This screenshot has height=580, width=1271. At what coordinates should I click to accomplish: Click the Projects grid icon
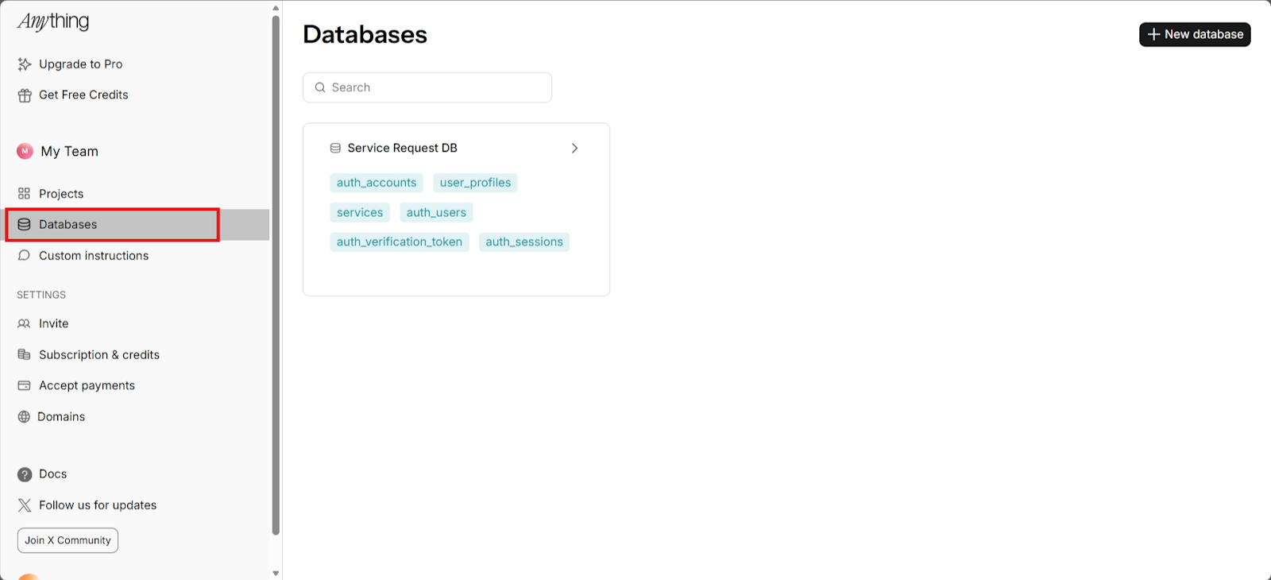point(24,193)
